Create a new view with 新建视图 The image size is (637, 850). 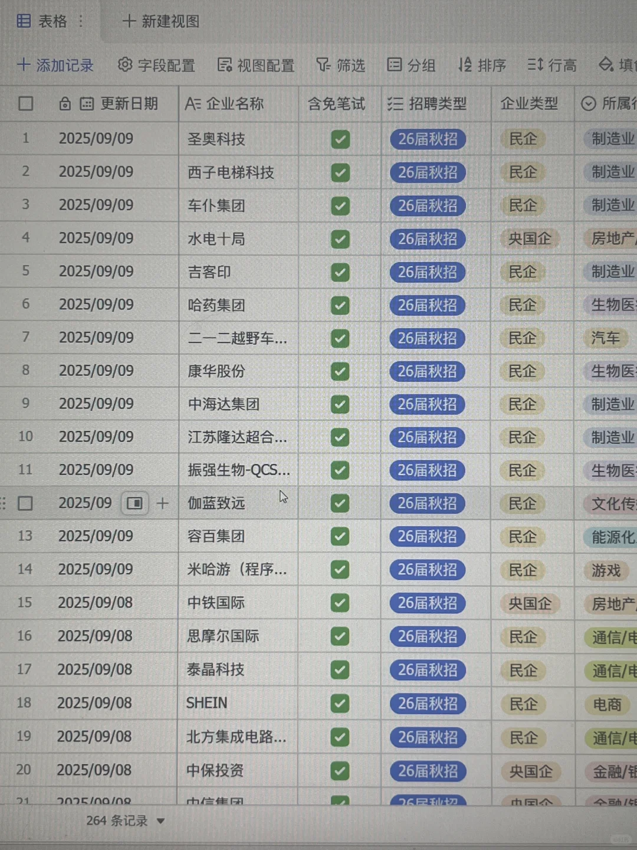coord(160,21)
